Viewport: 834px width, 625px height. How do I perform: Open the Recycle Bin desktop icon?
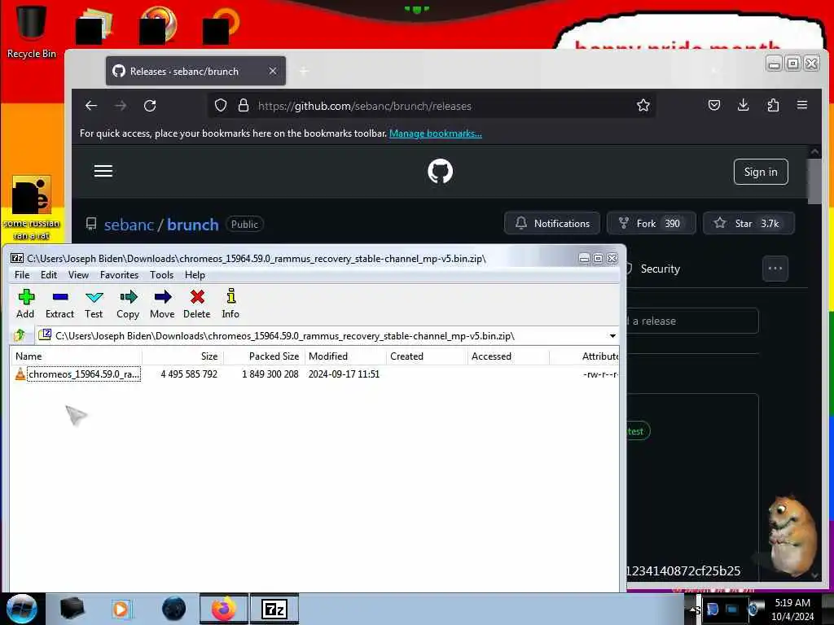point(31,31)
